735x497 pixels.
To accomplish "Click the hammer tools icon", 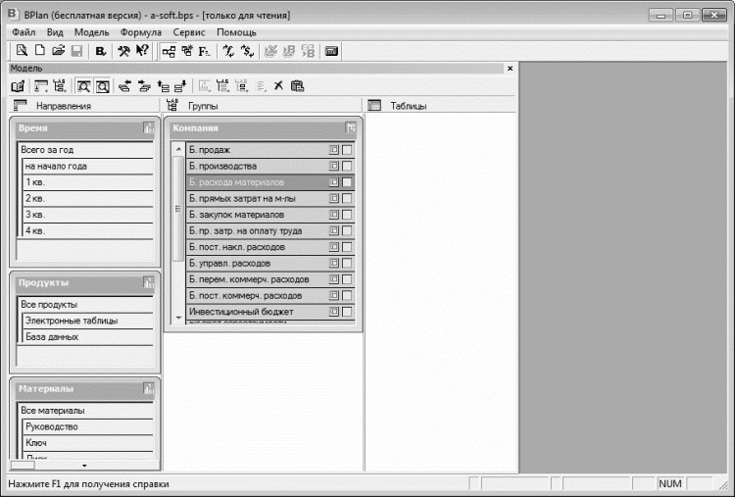I will coord(123,51).
